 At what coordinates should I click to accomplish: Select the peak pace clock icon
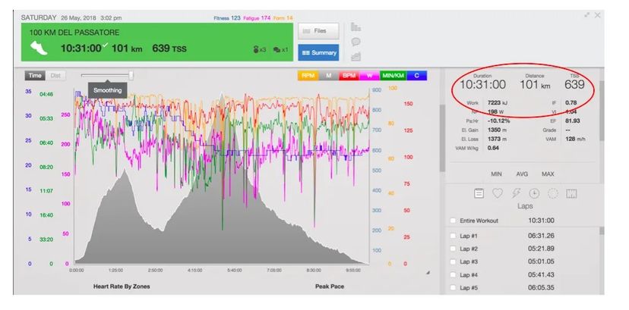coord(534,193)
